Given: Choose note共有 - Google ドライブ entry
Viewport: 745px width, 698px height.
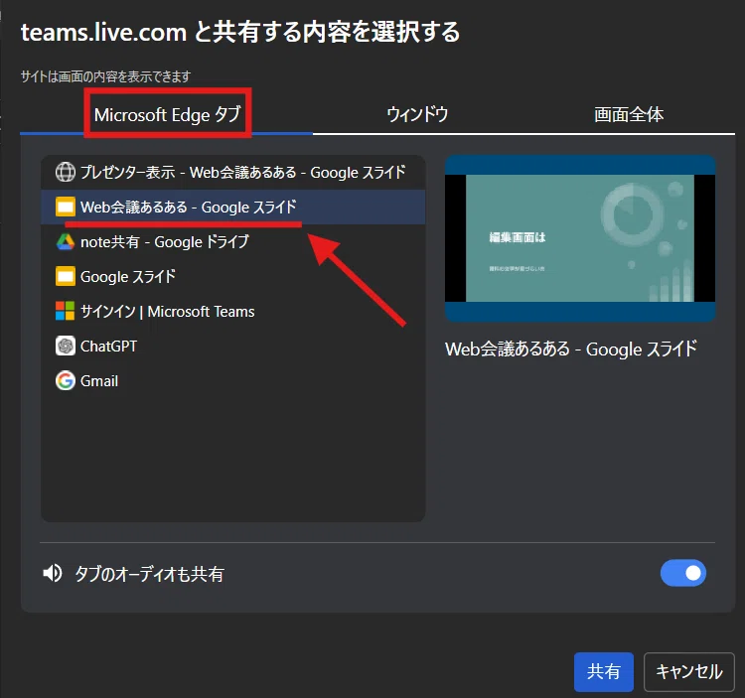Looking at the screenshot, I should 232,241.
